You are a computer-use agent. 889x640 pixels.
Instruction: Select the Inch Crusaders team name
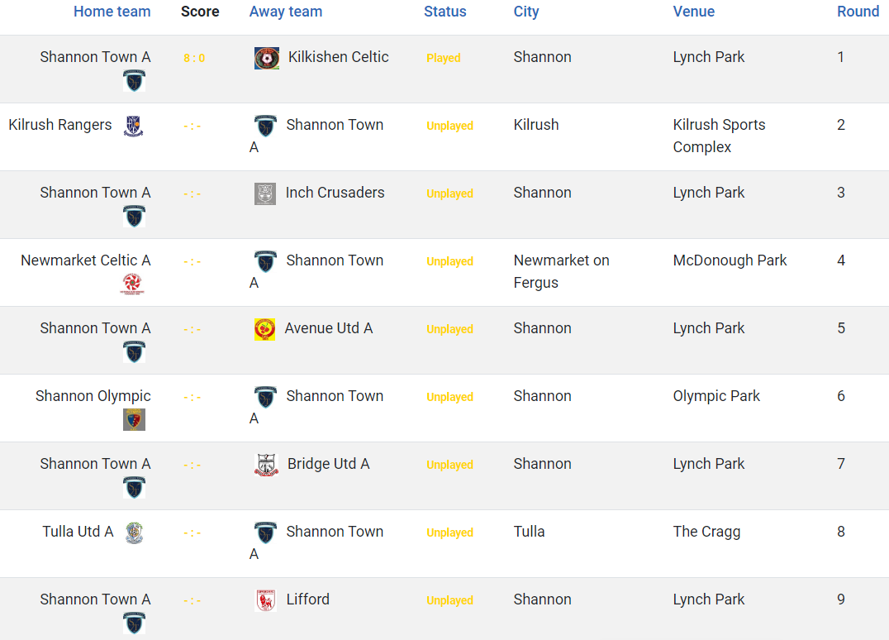coord(335,193)
